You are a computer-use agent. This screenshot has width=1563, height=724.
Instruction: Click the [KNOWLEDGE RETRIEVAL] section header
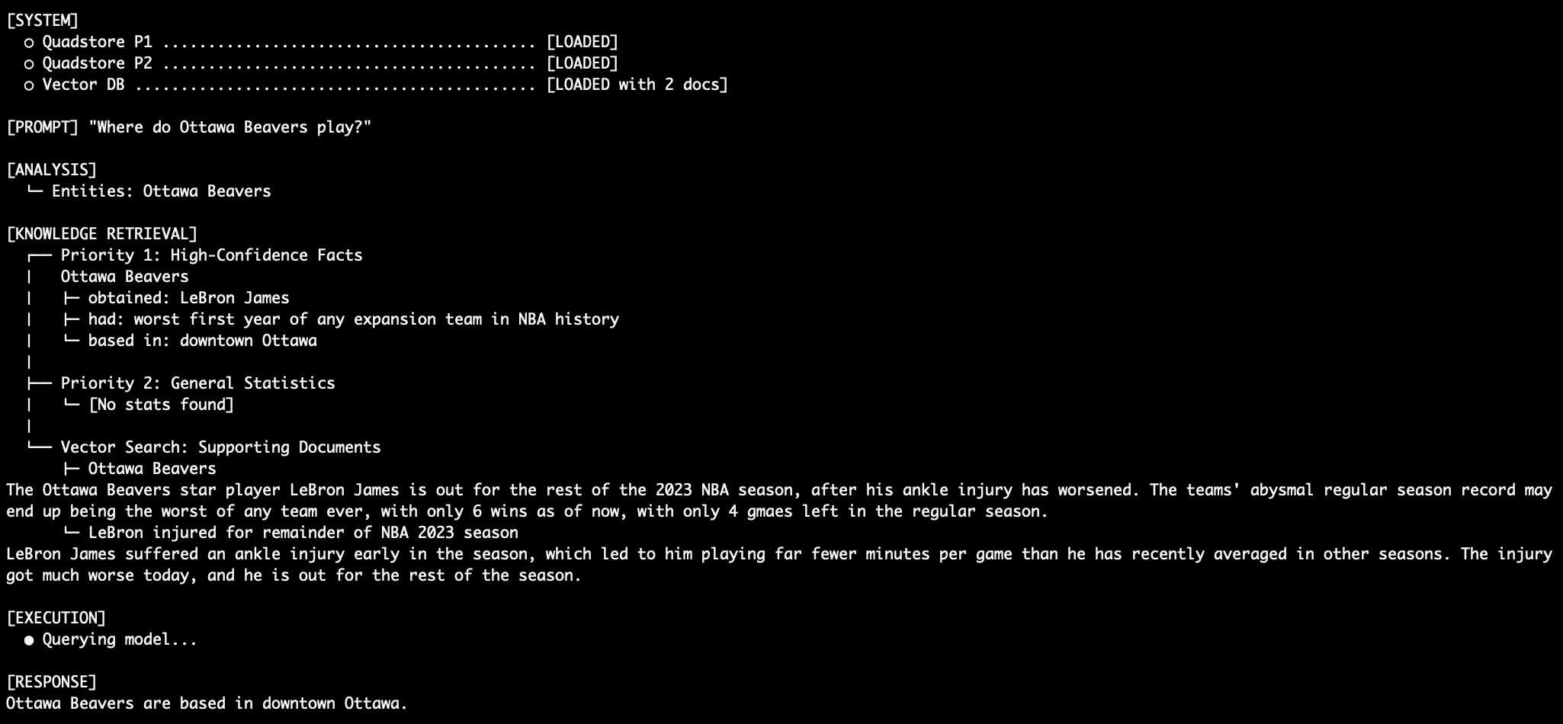click(x=101, y=234)
